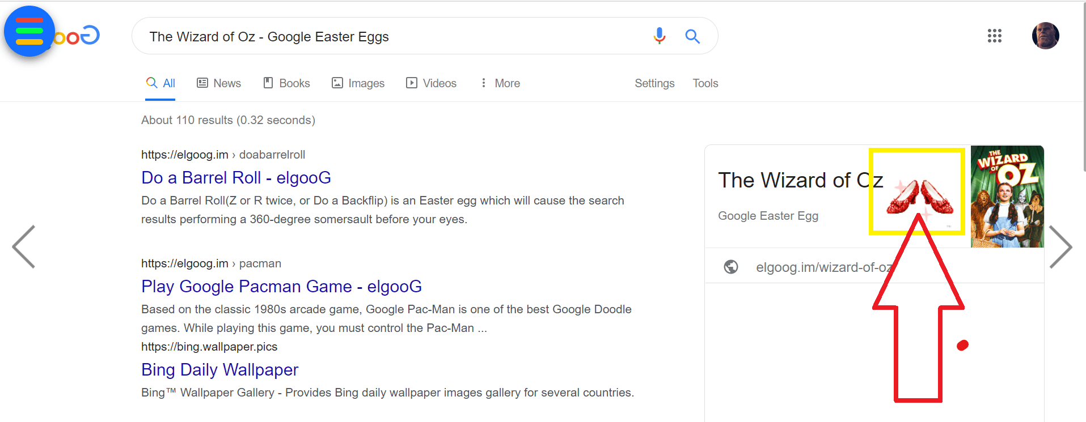
Task: Select the Videos tab
Action: (431, 83)
